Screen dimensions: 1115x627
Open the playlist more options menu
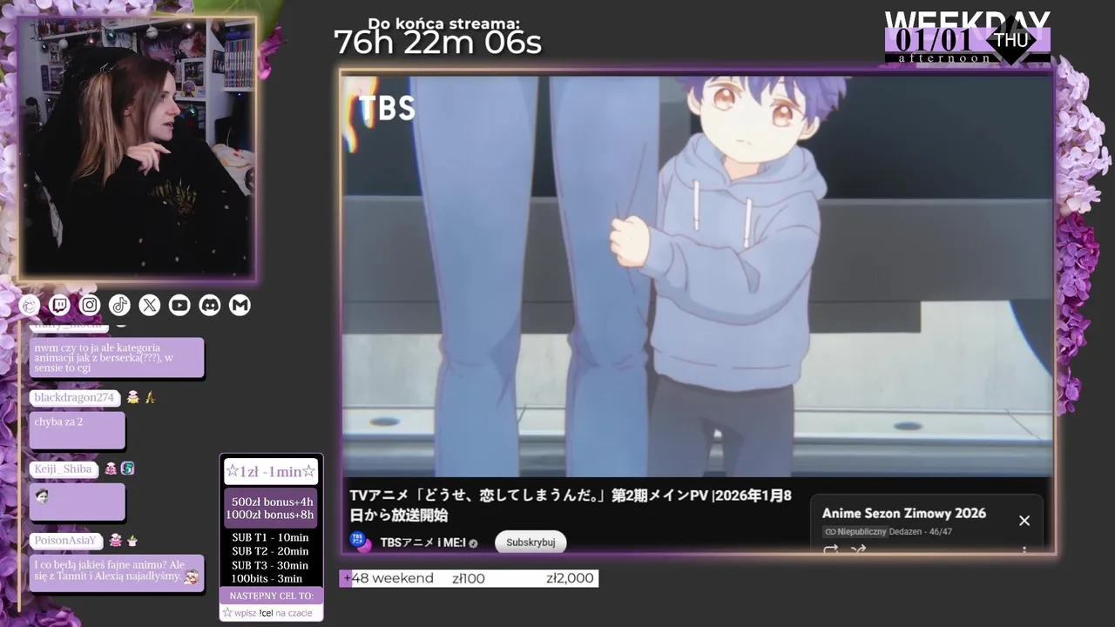[1024, 550]
